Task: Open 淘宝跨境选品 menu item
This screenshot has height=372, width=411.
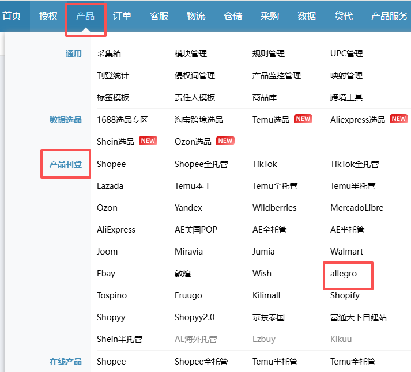Action: coord(199,120)
